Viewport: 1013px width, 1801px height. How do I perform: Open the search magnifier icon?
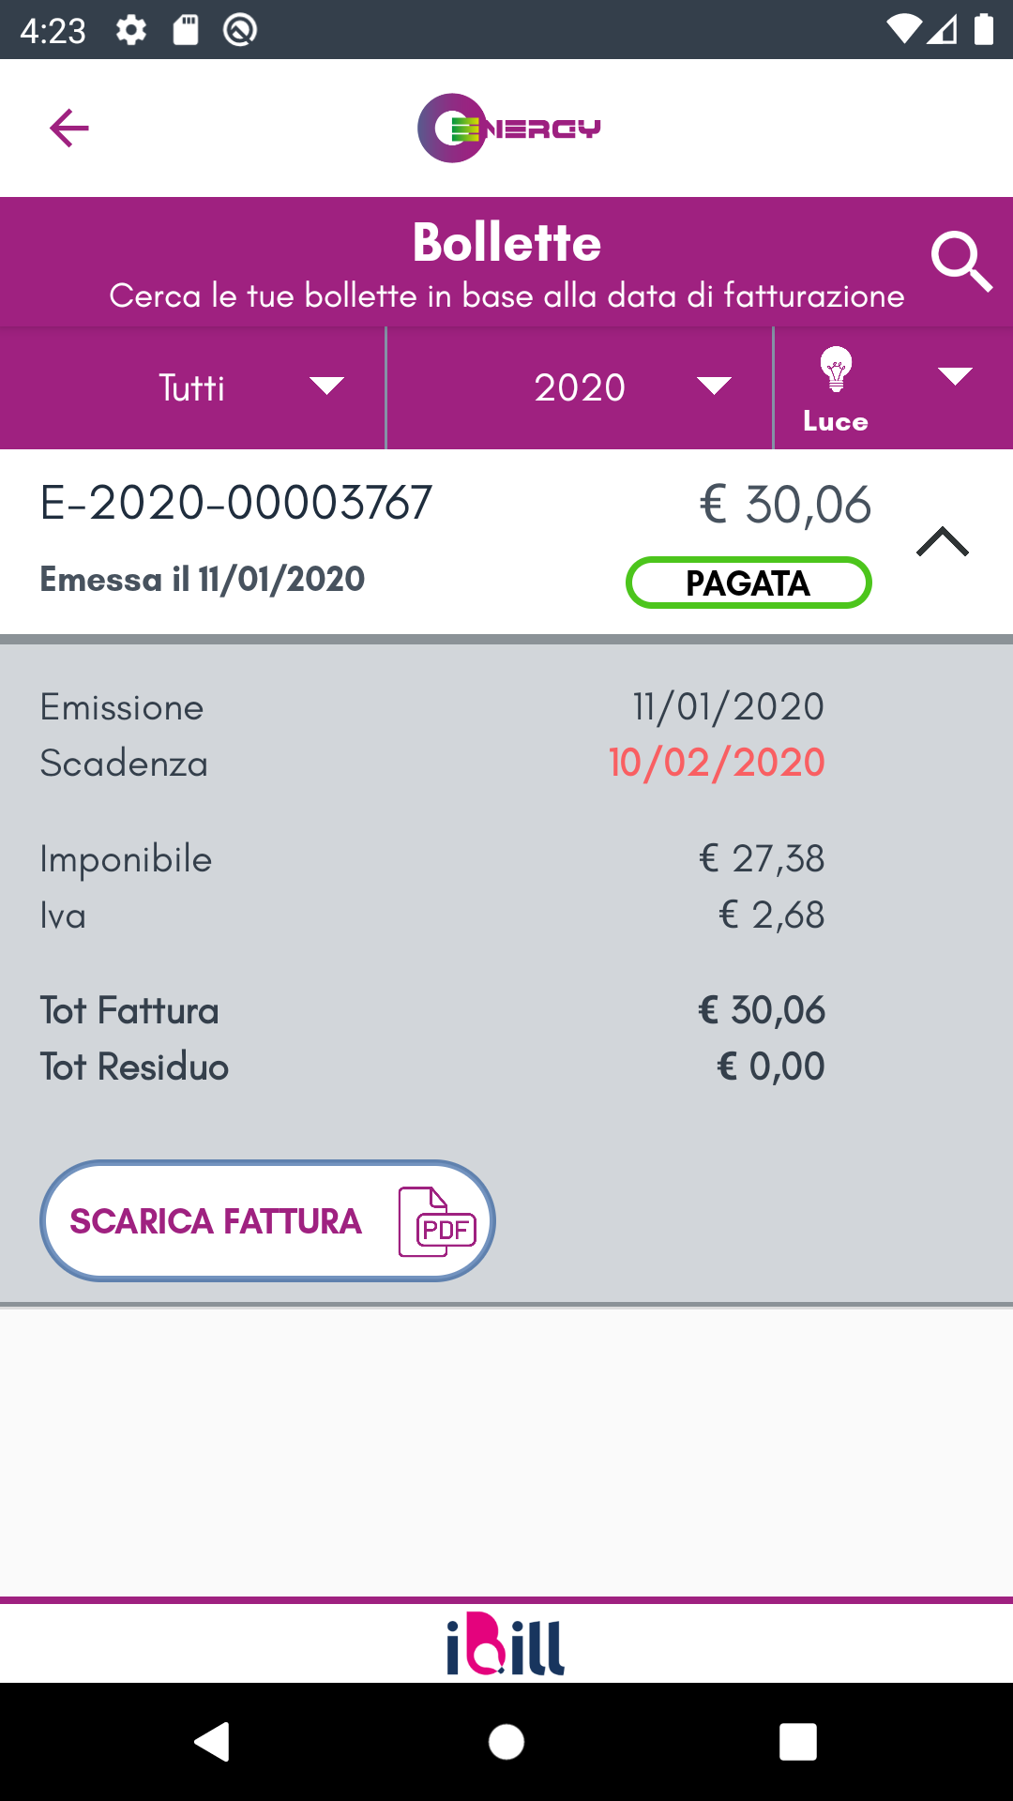[960, 262]
